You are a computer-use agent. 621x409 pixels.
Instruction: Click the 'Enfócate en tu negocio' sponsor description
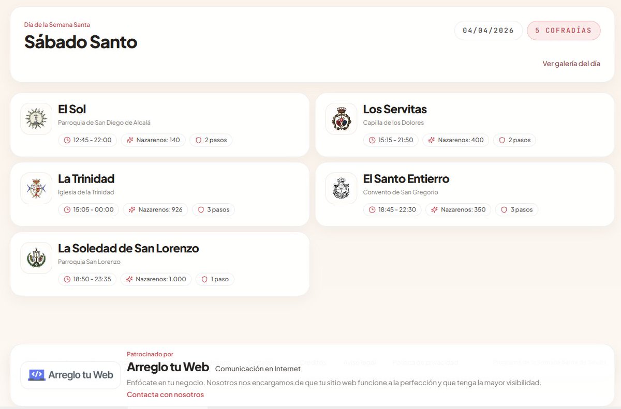point(334,383)
